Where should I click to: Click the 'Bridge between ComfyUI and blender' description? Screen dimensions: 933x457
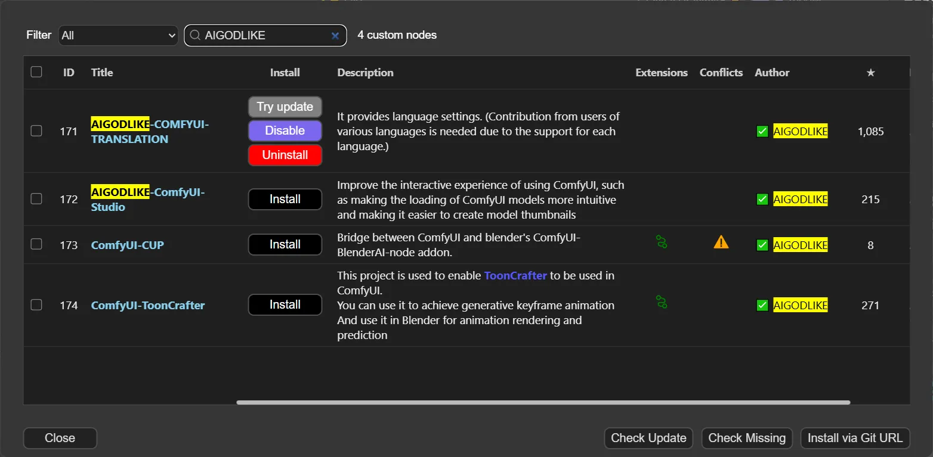pyautogui.click(x=459, y=245)
